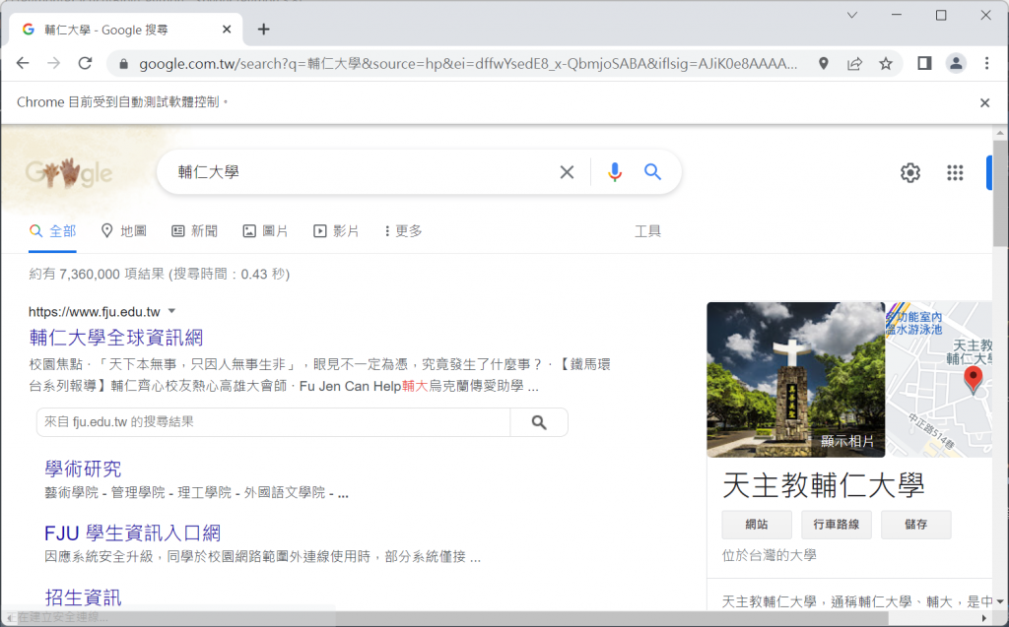Share this page via share icon

point(854,63)
